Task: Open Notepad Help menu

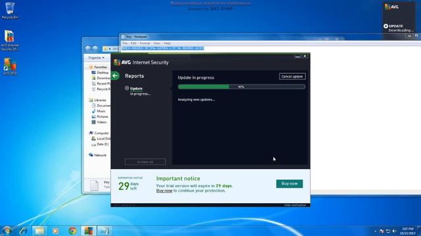Action: (167, 43)
